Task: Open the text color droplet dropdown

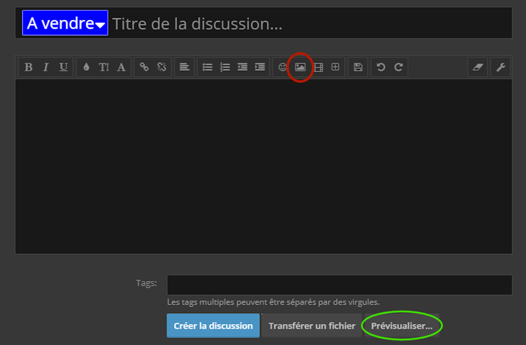Action: click(x=86, y=67)
